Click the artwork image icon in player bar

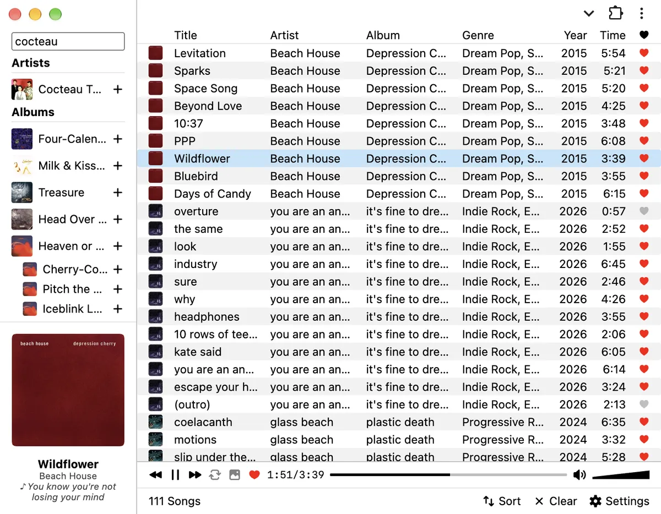pos(235,475)
